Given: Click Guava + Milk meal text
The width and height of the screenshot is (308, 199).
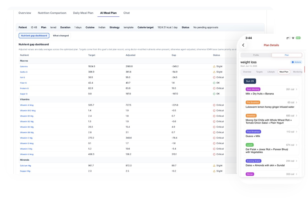Looking at the screenshot, I should (x=253, y=136).
